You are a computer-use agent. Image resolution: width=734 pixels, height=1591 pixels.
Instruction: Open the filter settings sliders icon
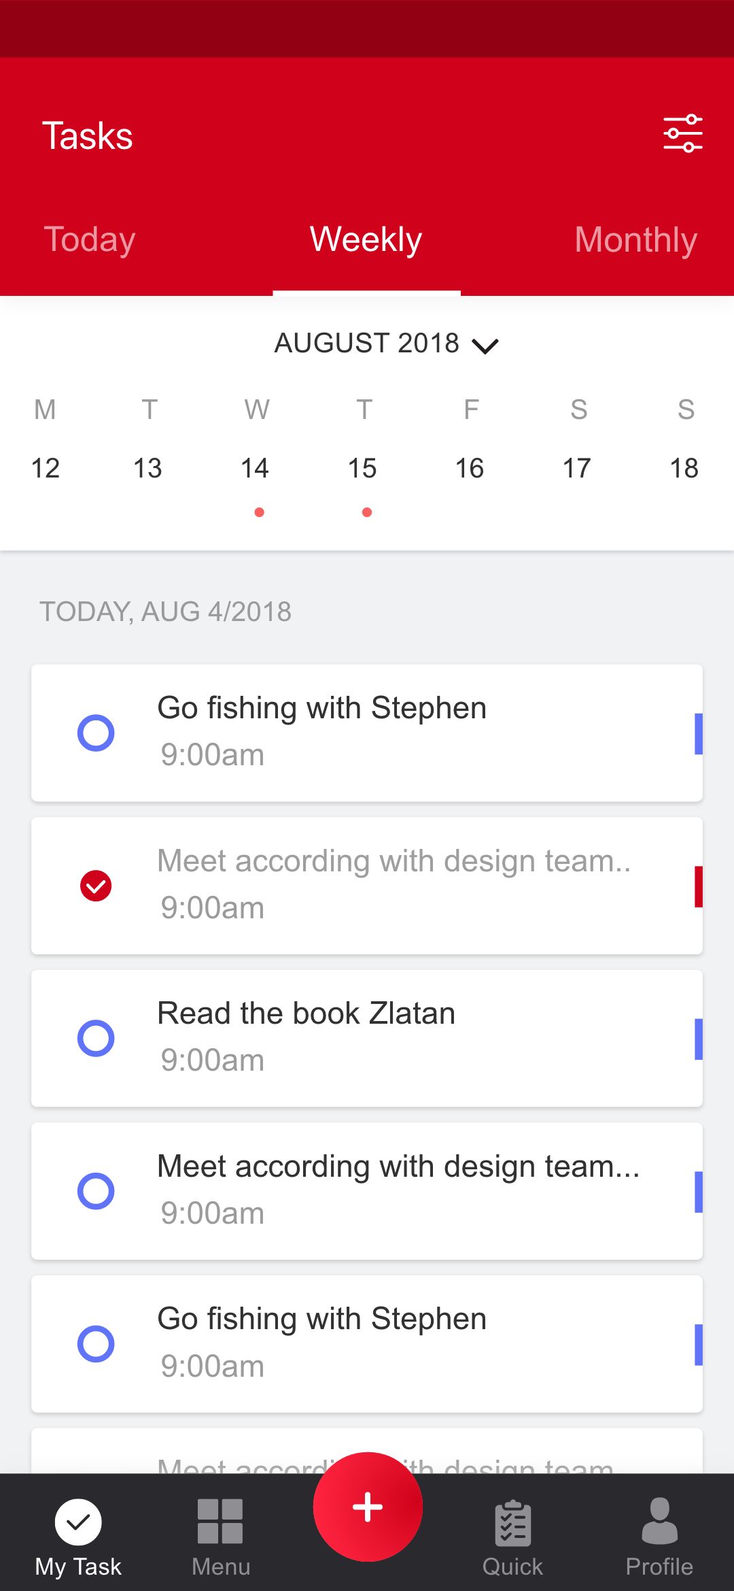(682, 133)
